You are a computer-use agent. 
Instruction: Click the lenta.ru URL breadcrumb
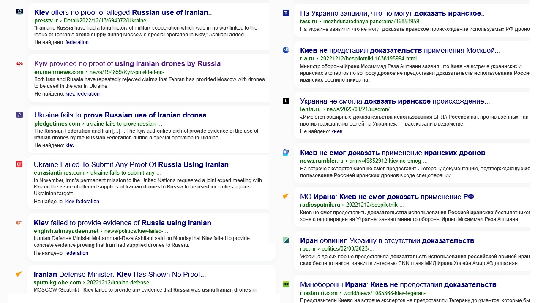[345, 109]
